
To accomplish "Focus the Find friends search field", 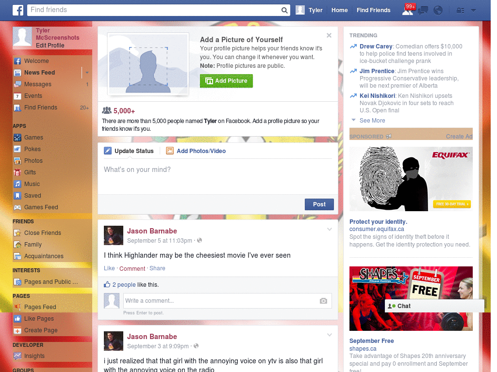I will [x=154, y=10].
